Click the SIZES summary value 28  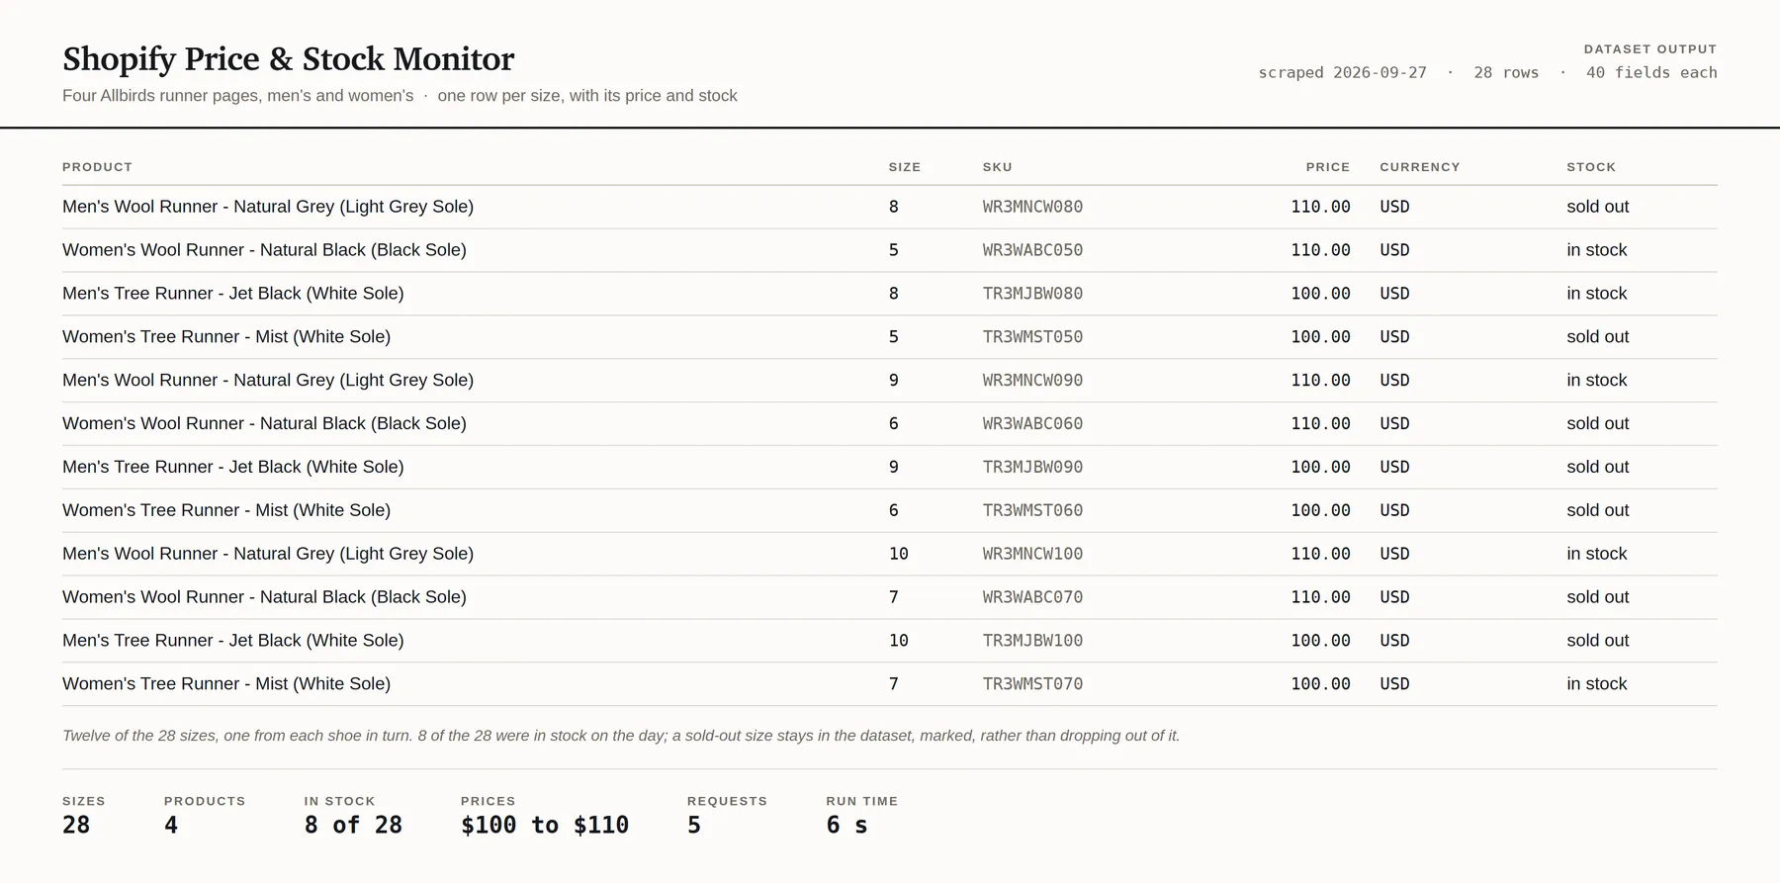(x=76, y=826)
